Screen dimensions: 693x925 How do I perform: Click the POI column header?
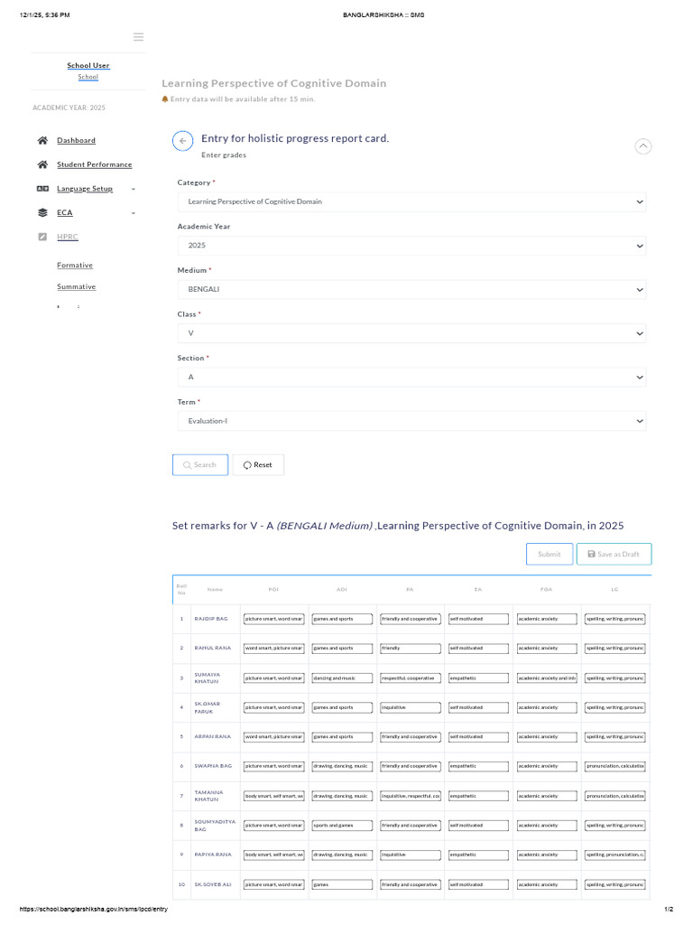click(273, 589)
